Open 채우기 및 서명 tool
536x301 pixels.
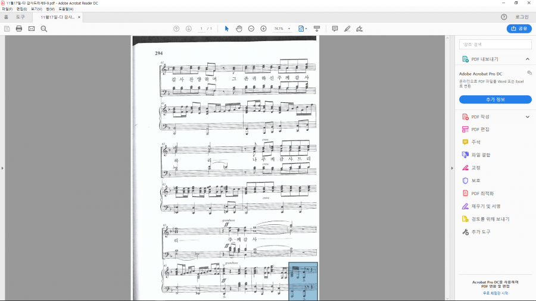[486, 206]
